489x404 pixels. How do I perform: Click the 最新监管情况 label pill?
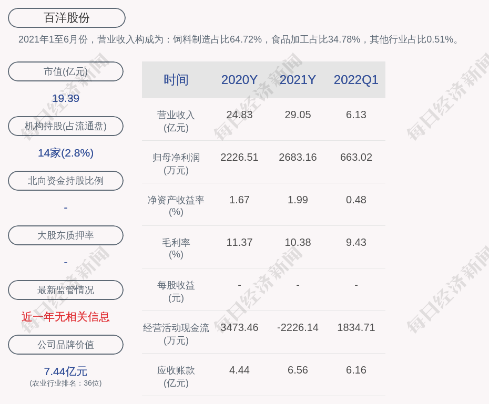[x=66, y=290]
